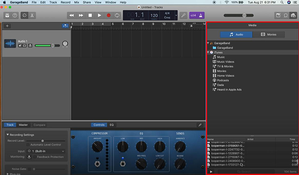
Task: Select the Audio tab in Media browser
Action: click(236, 35)
